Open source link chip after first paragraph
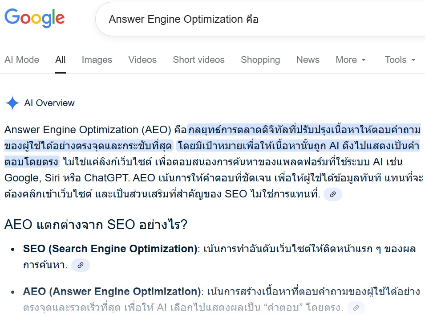The height and width of the screenshot is (316, 425). tap(332, 194)
